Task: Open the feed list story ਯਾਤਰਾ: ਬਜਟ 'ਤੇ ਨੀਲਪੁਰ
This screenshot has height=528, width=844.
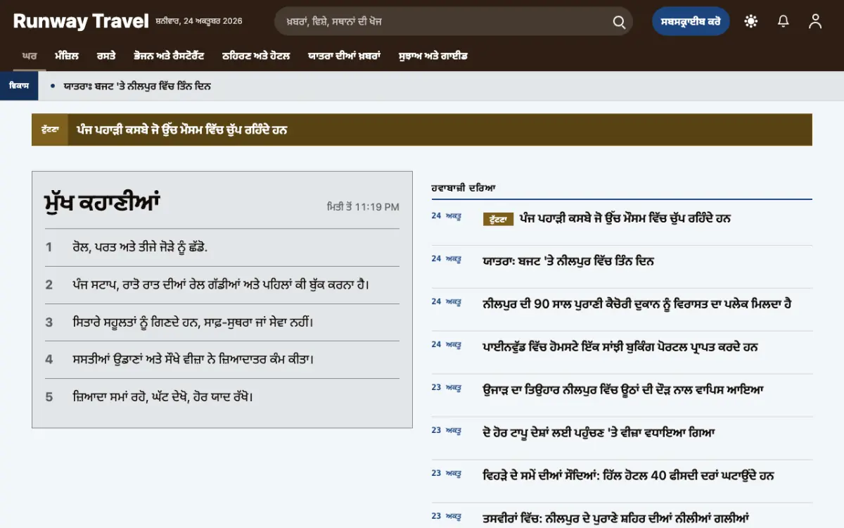Action: pos(568,261)
